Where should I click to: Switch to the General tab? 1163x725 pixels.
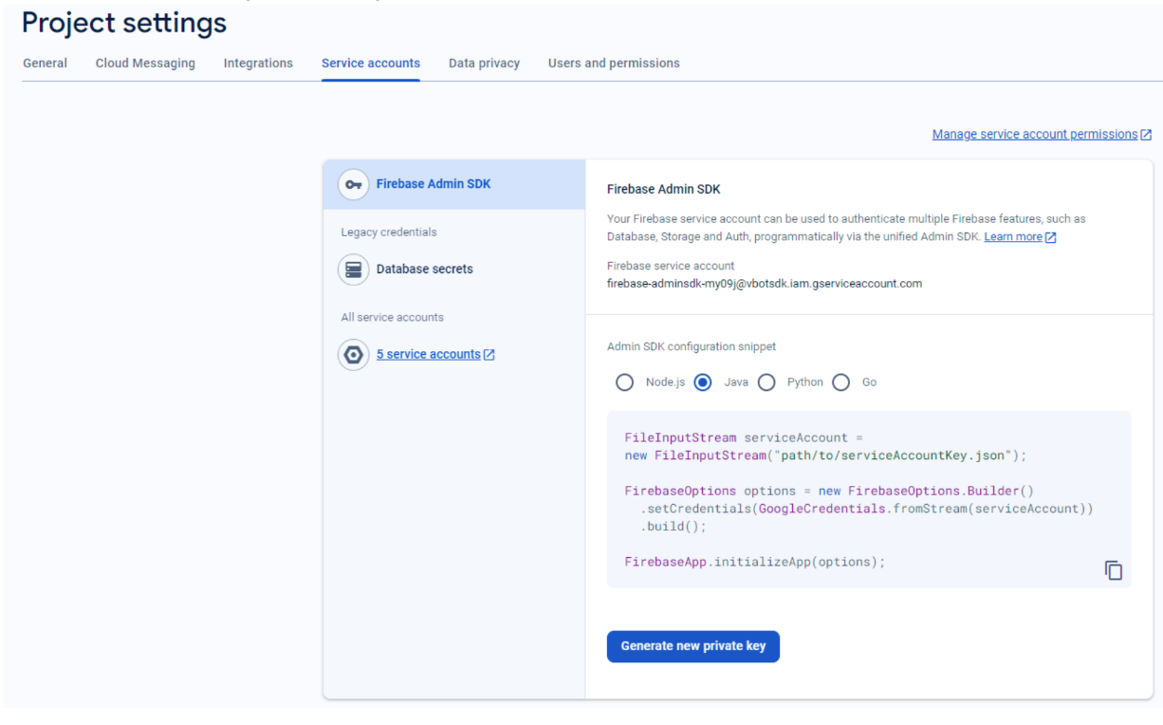click(x=45, y=64)
